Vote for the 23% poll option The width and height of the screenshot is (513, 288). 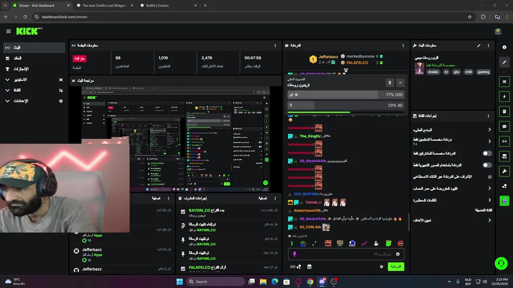click(x=345, y=105)
